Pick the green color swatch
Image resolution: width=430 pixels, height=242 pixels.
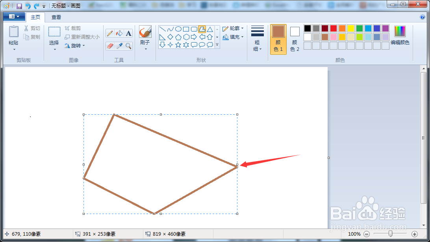click(360, 28)
